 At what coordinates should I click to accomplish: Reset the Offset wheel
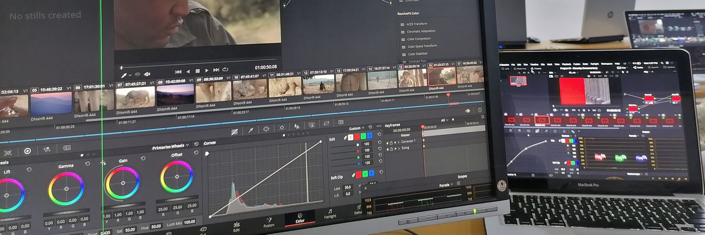point(196,152)
